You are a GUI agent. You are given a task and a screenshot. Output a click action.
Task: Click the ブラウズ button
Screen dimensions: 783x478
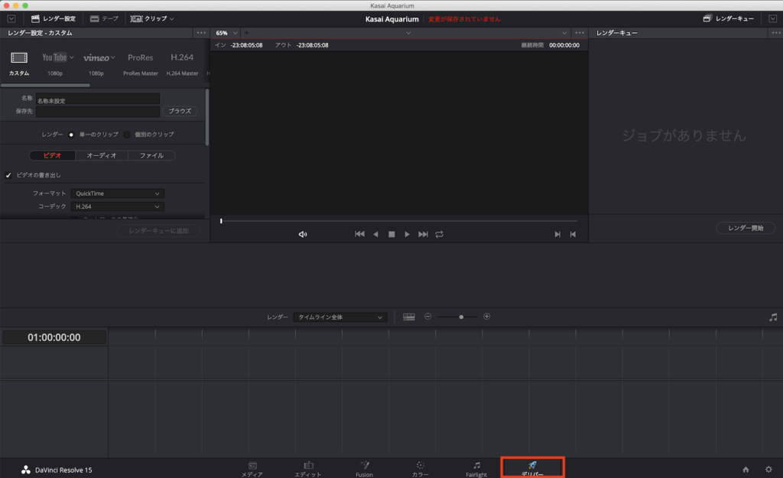(180, 111)
